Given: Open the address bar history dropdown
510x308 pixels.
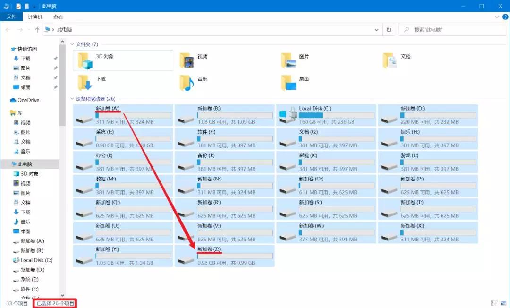Looking at the screenshot, I should pos(376,30).
